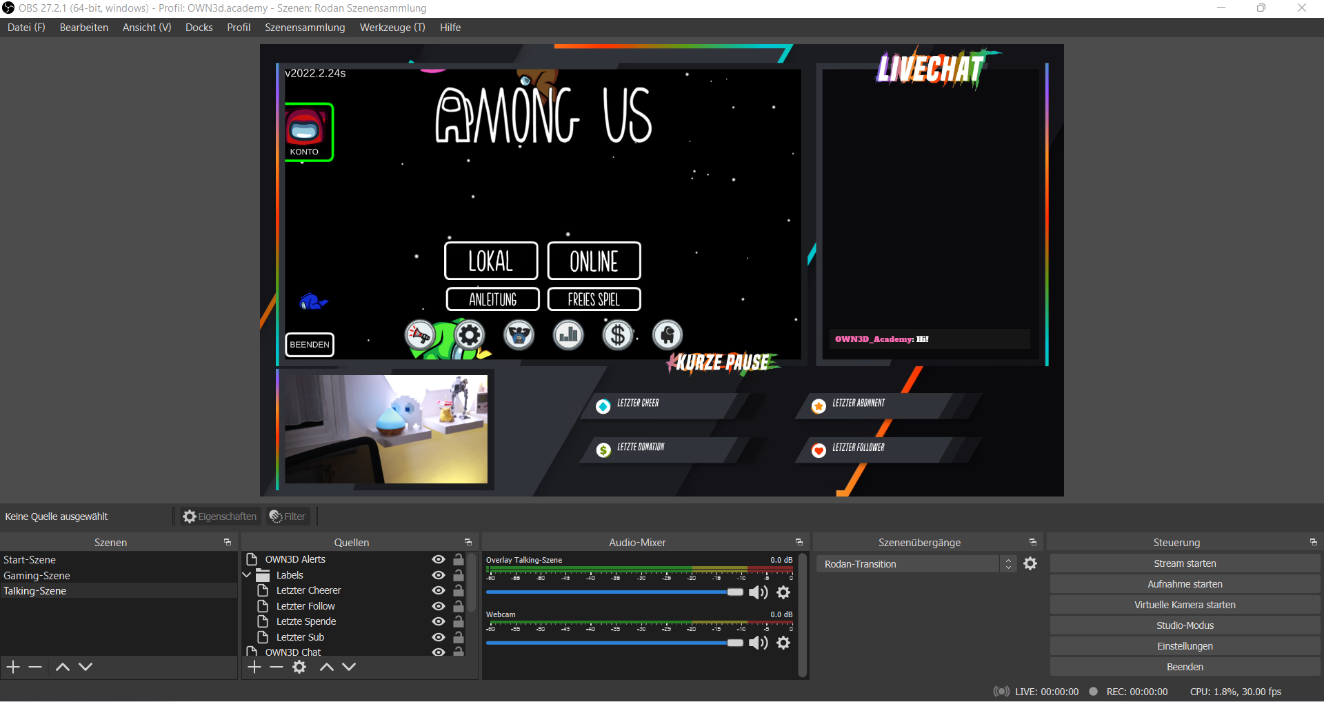
Task: Open the Werkzeuge menu
Action: pos(392,28)
